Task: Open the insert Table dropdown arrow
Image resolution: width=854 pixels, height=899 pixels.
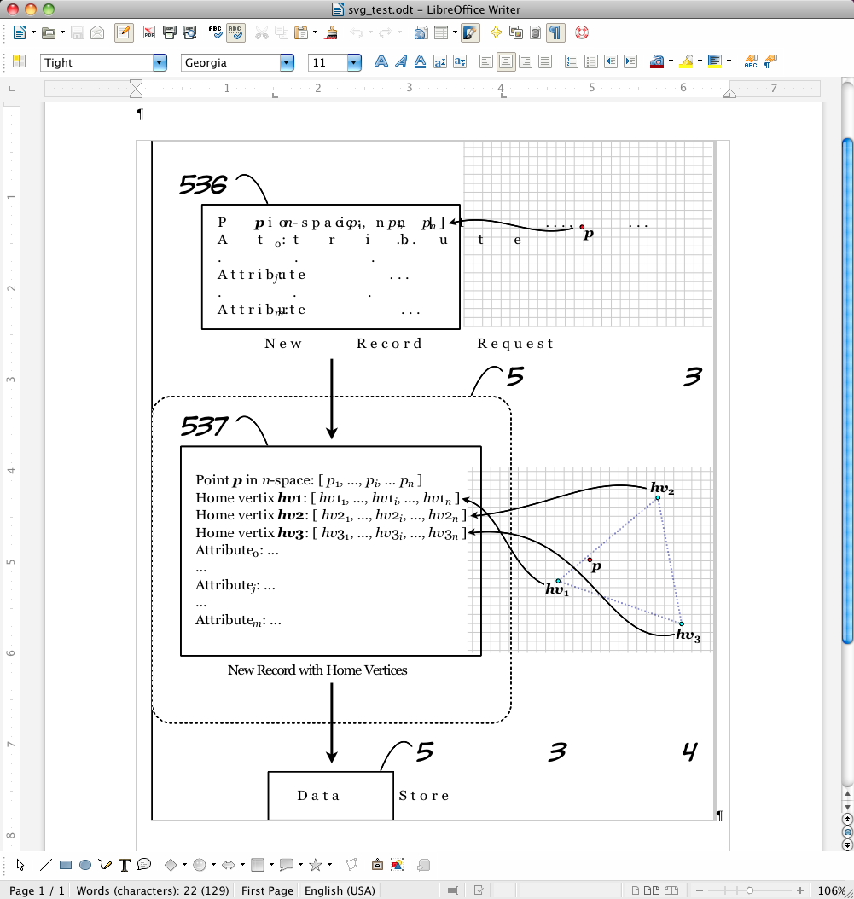Action: pyautogui.click(x=455, y=33)
